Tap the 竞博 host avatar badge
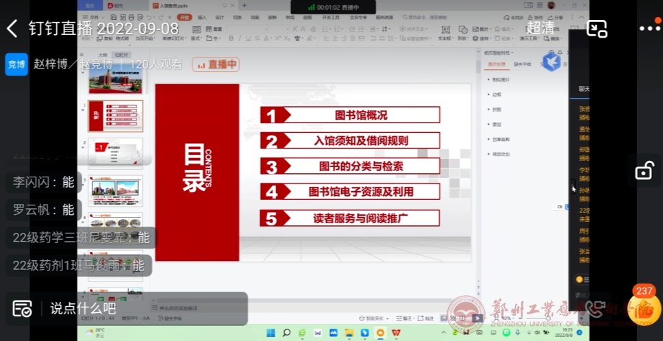Image resolution: width=663 pixels, height=341 pixels. [16, 64]
